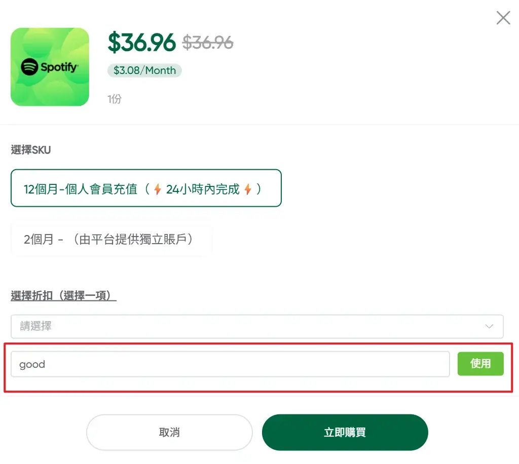Click the promo code field containing 'good'

pos(230,364)
